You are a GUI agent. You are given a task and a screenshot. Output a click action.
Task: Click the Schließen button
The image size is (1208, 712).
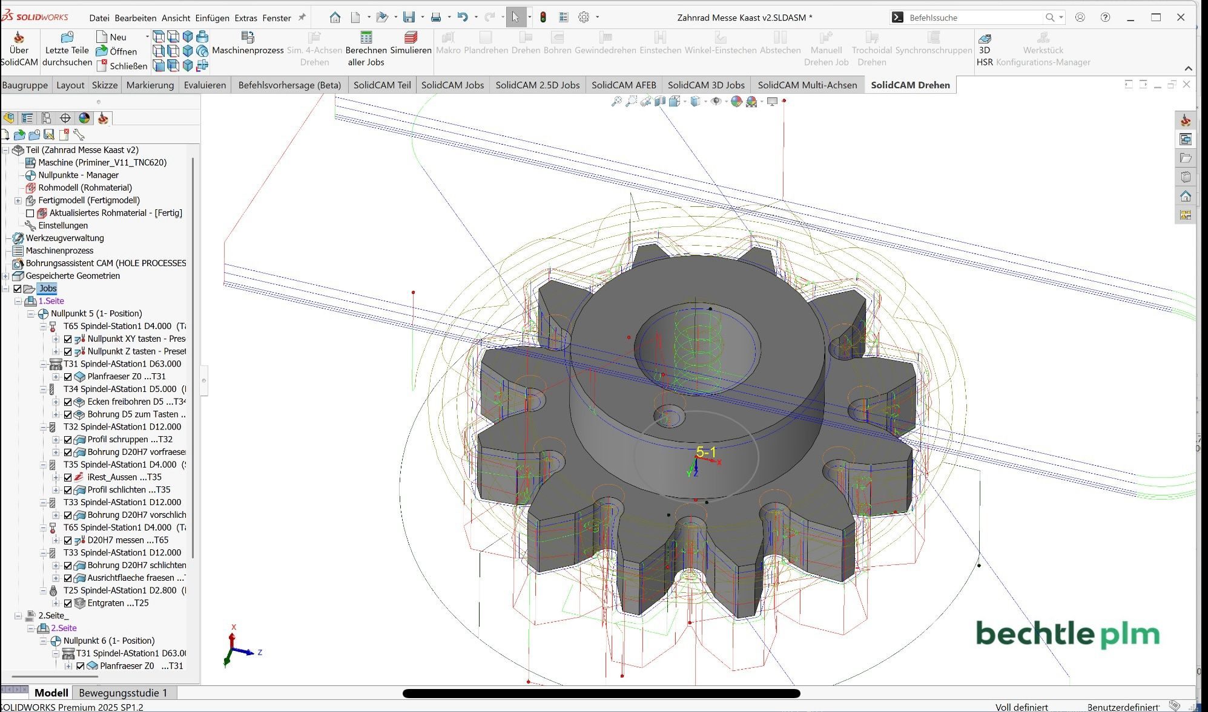click(x=122, y=66)
